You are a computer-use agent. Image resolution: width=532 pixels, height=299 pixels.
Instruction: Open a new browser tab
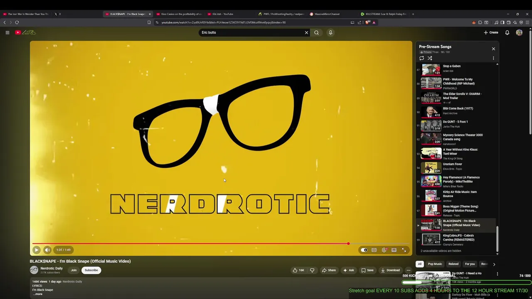413,14
